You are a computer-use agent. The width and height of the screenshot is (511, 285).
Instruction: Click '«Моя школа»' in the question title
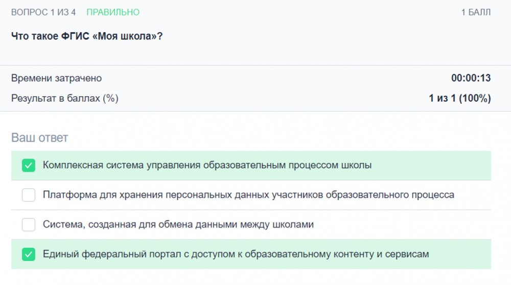tap(128, 37)
